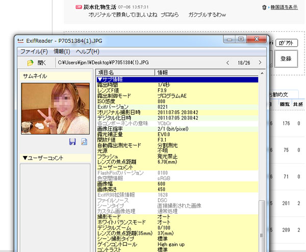Go to next image with right arrow

260,63
